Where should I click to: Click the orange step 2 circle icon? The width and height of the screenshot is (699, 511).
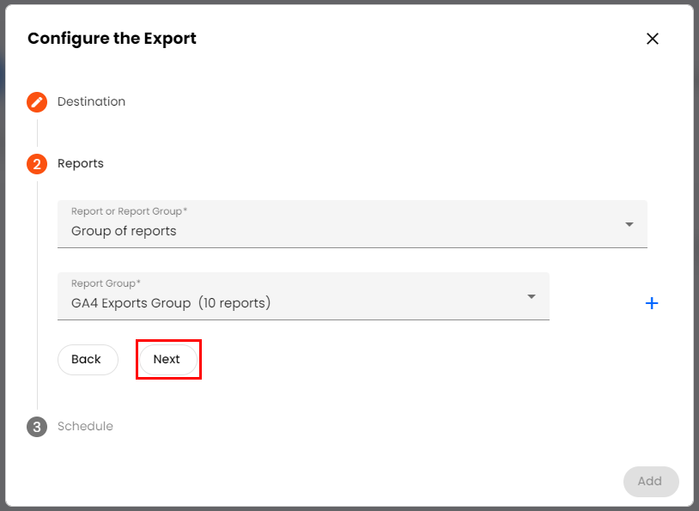37,164
